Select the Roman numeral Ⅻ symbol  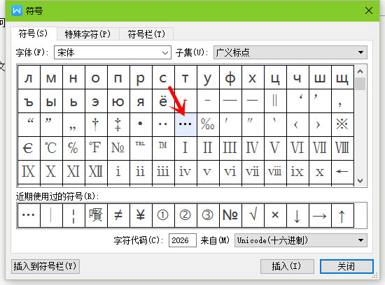click(96, 172)
